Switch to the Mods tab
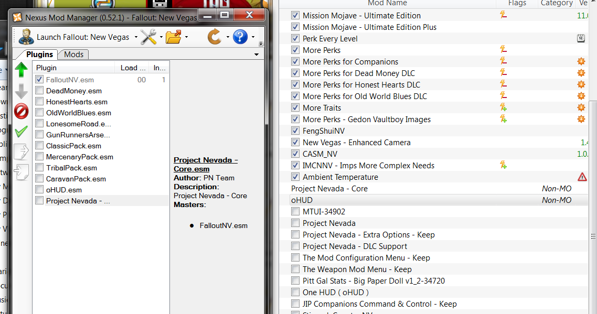 coord(73,55)
